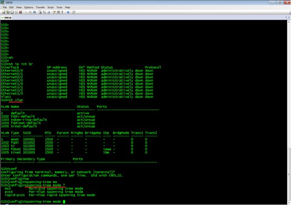The image size is (291, 205).
Task: Click 'Primary Secondary Type' header line
Action: tap(23, 159)
